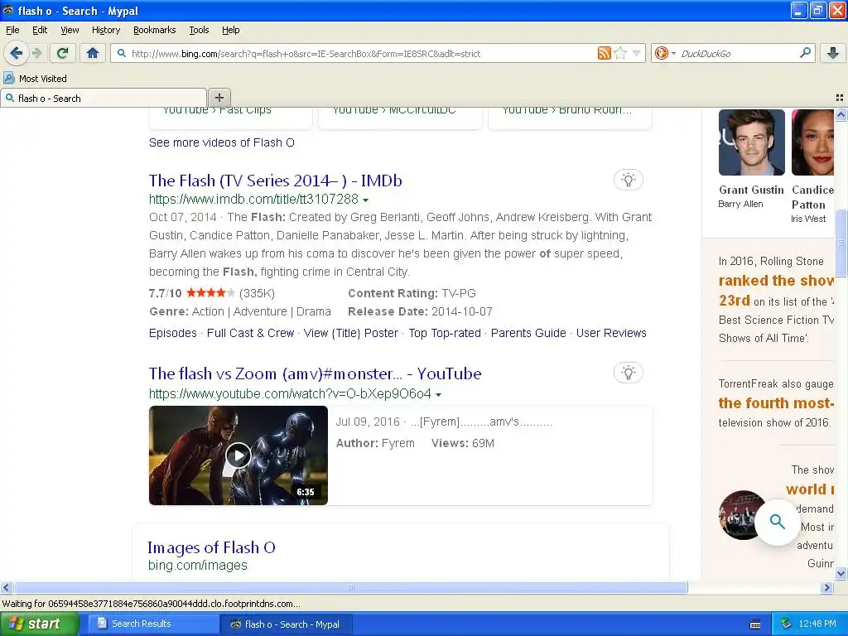The image size is (848, 636).
Task: Go to the Home page icon
Action: 93,53
